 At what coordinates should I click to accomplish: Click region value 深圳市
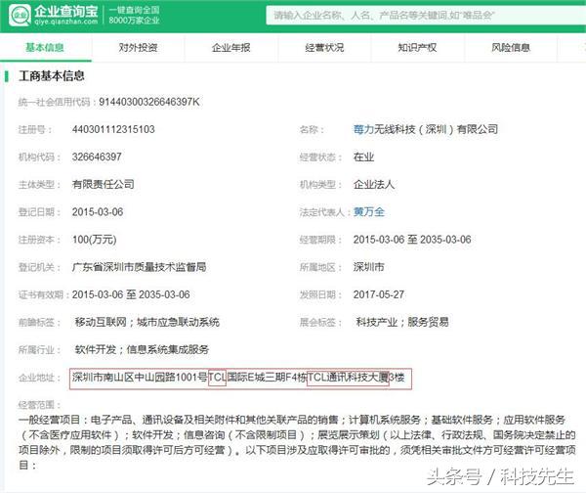point(368,267)
